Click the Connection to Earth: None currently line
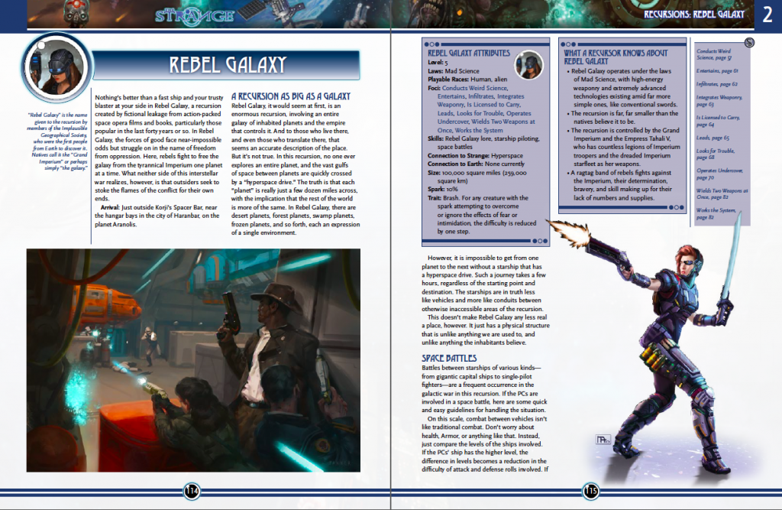Viewport: 782px width, 510px height. coord(477,164)
